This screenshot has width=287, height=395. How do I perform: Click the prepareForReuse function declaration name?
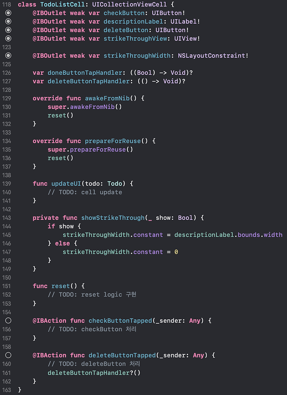point(113,141)
